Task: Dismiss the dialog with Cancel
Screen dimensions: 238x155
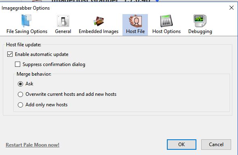Action: pyautogui.click(x=216, y=145)
